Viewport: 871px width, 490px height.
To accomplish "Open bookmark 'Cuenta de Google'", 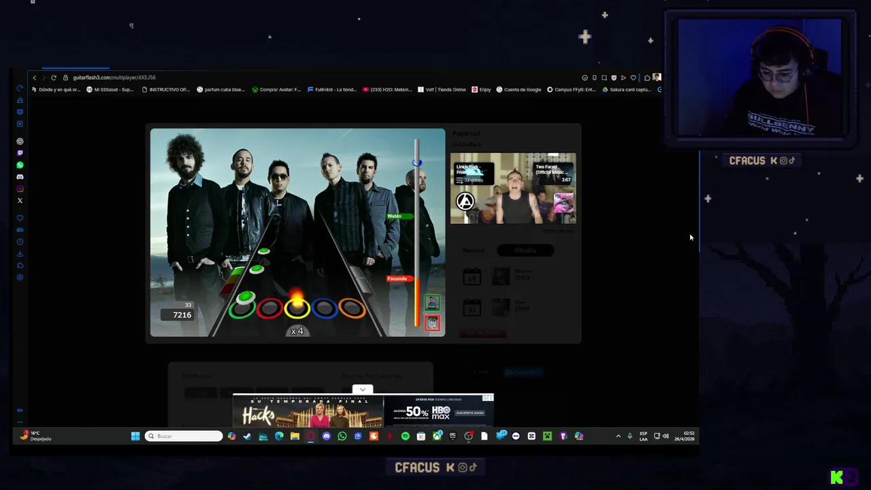I will pos(519,90).
